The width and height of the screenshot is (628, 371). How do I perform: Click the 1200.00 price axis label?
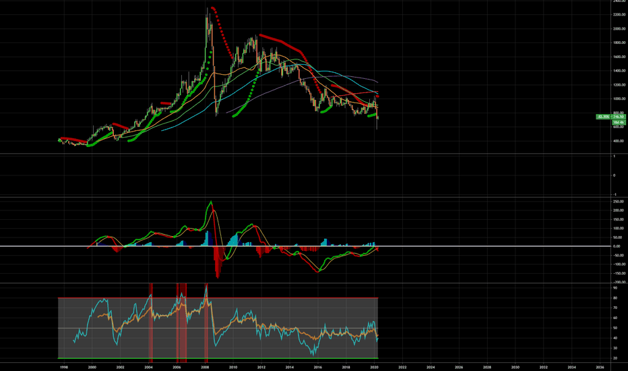tap(619, 85)
